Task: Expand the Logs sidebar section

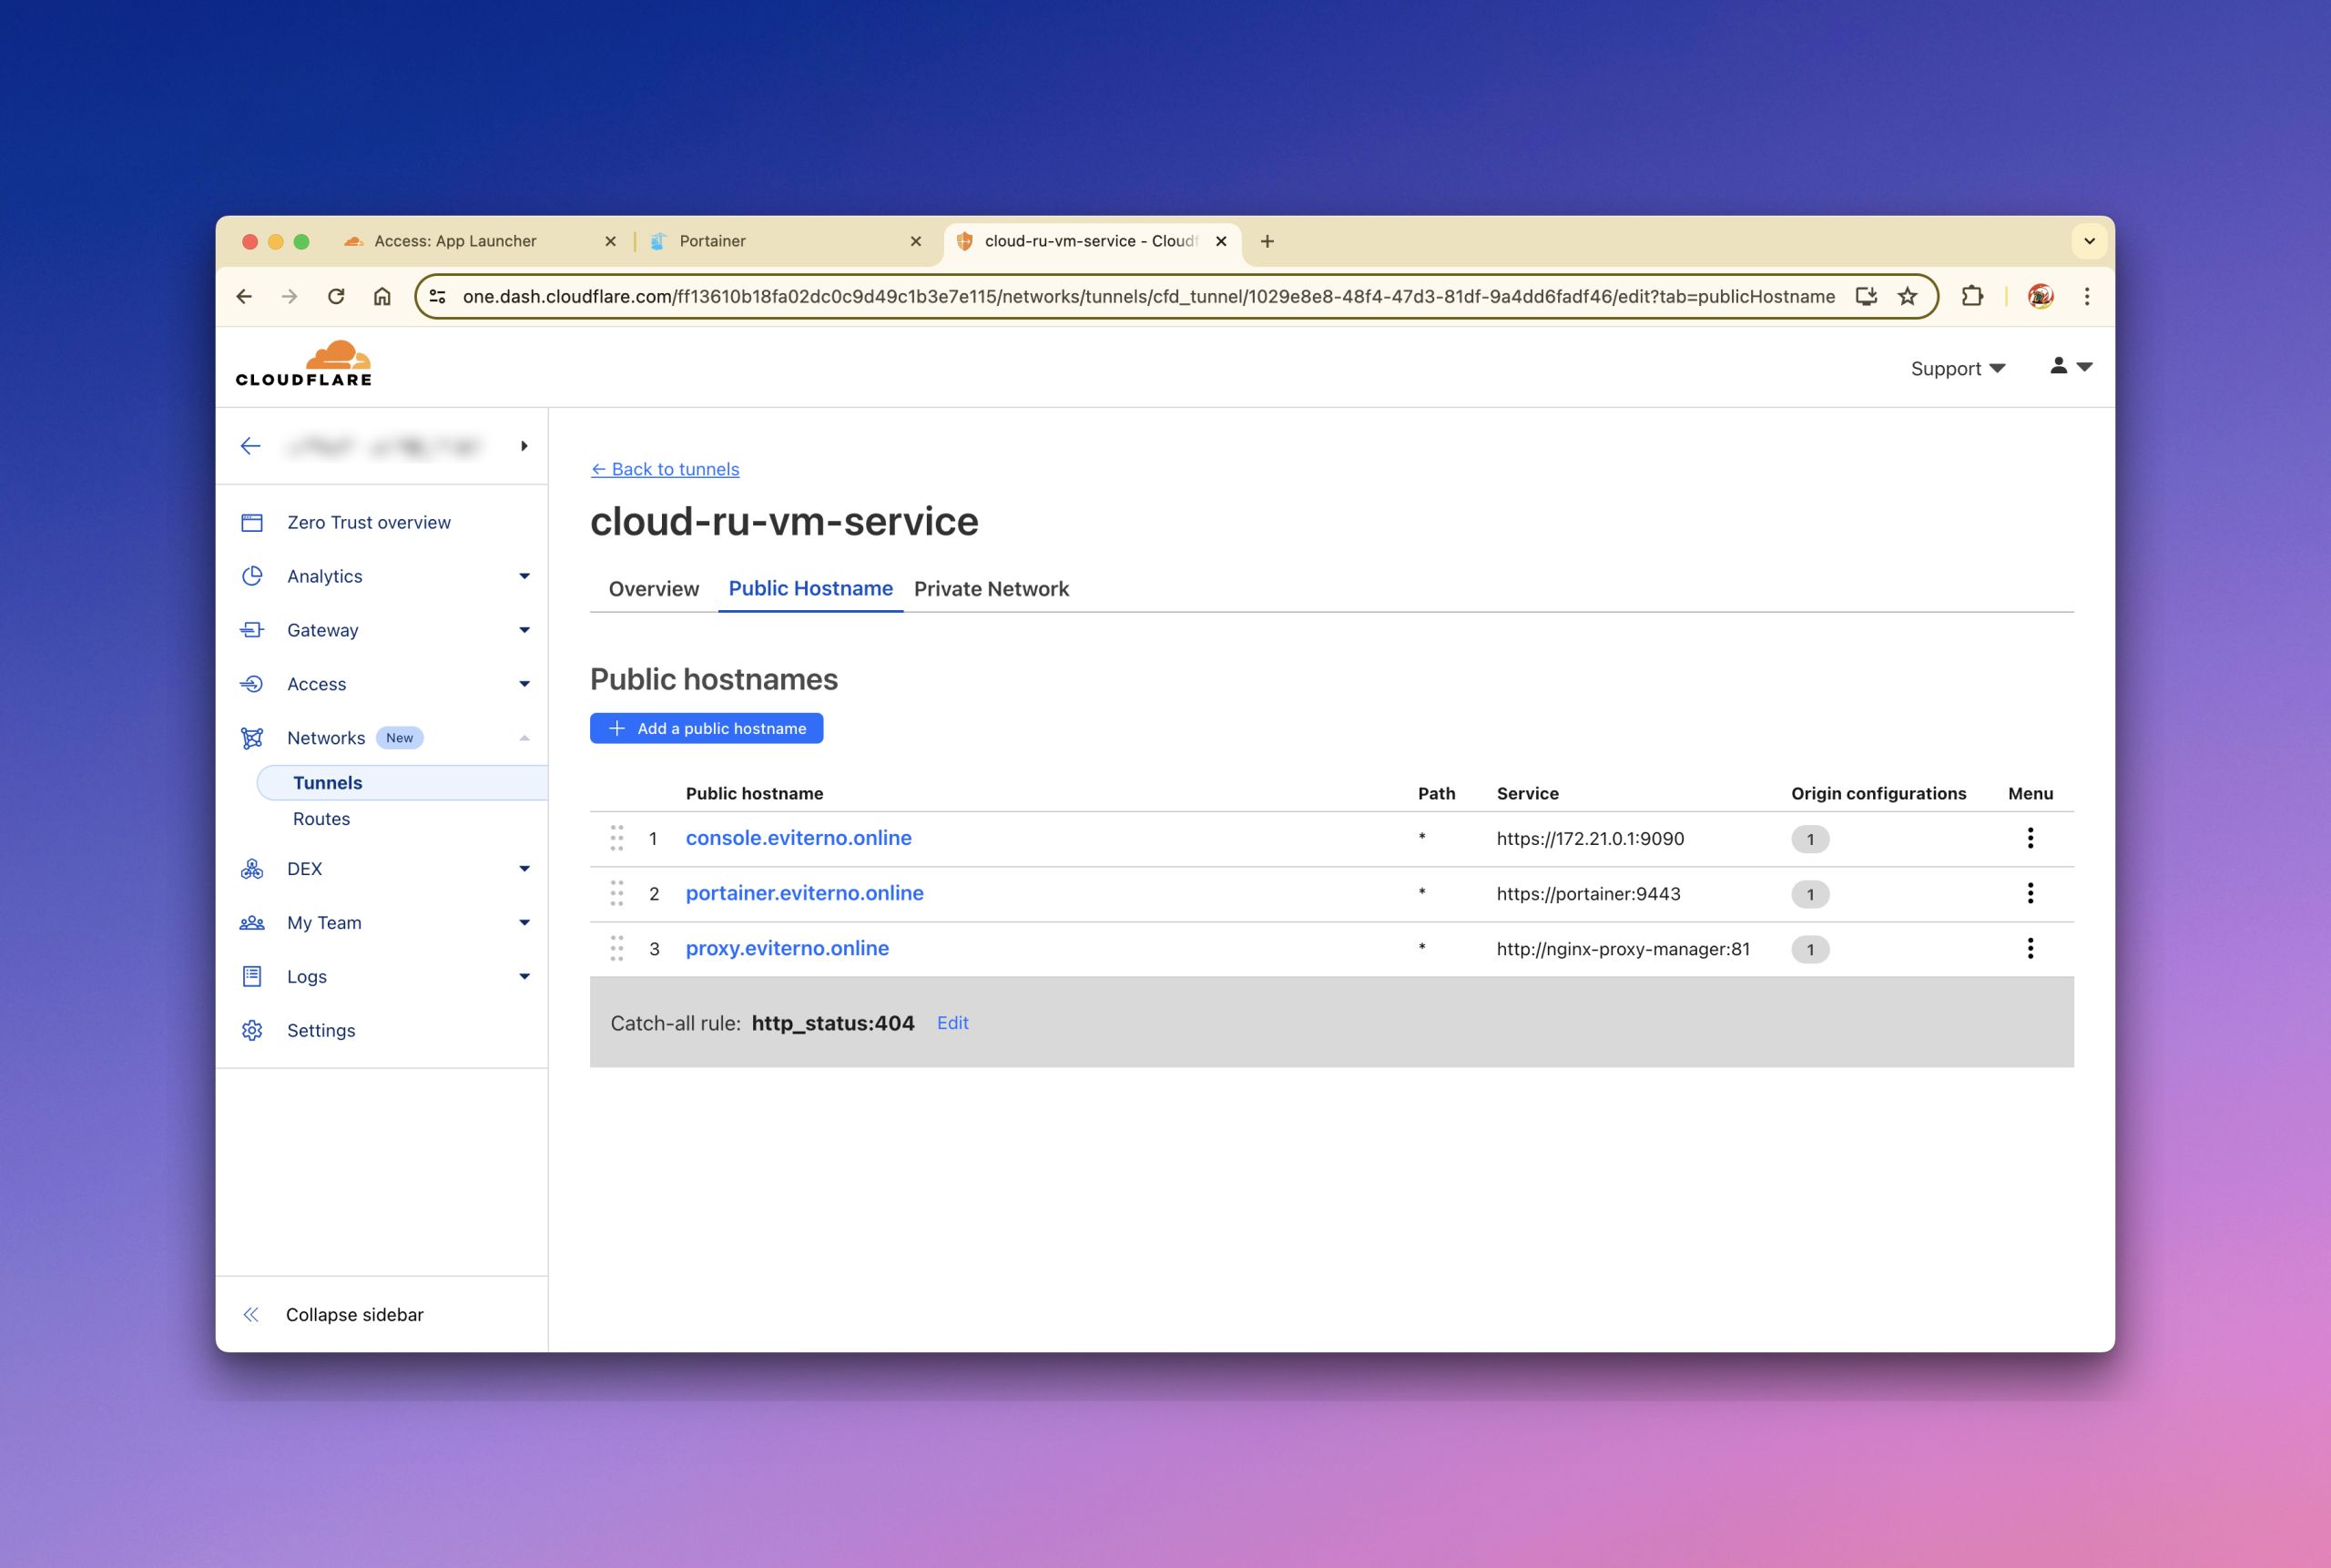Action: (524, 977)
